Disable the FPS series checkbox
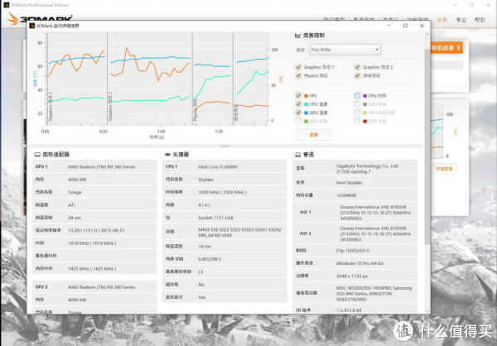497x346 pixels. click(x=298, y=96)
